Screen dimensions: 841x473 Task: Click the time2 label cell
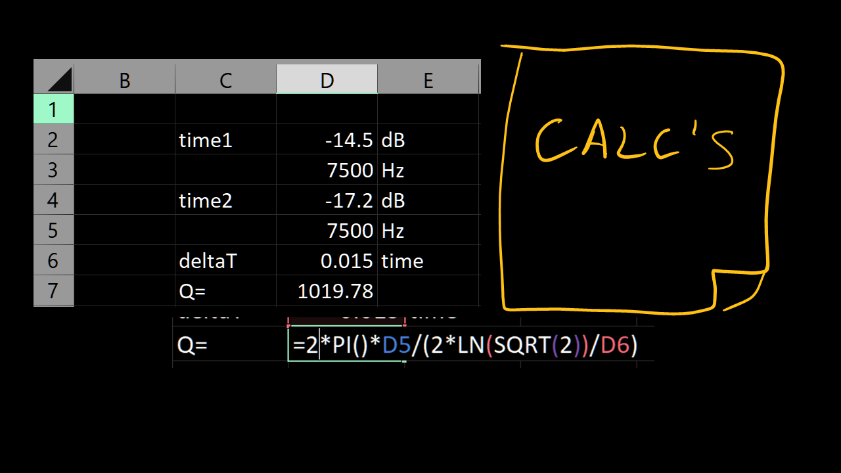click(x=226, y=200)
